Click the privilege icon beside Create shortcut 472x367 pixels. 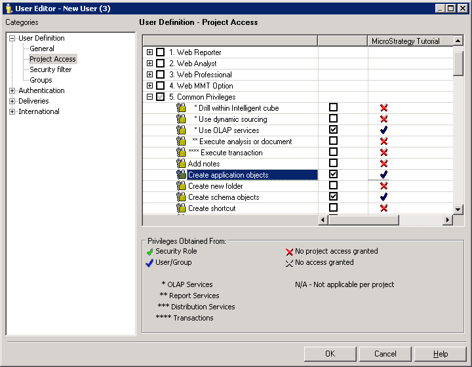click(181, 208)
